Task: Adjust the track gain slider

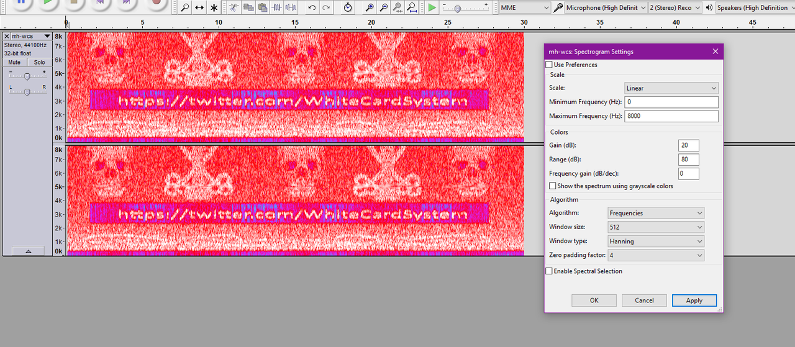Action: pyautogui.click(x=27, y=76)
